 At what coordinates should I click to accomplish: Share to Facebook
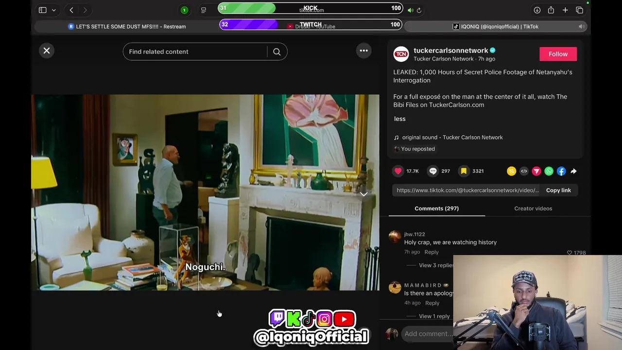[x=561, y=171]
